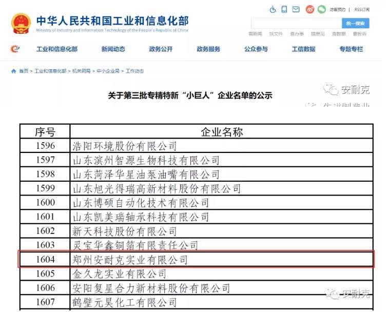Select the 鹤壁元昊化工有限公司 cell
The height and width of the screenshot is (312, 388).
click(222, 302)
